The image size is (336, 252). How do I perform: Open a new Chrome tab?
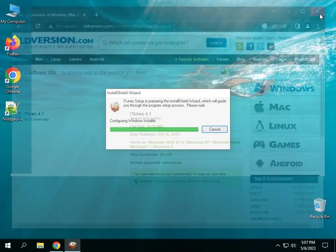click(96, 15)
